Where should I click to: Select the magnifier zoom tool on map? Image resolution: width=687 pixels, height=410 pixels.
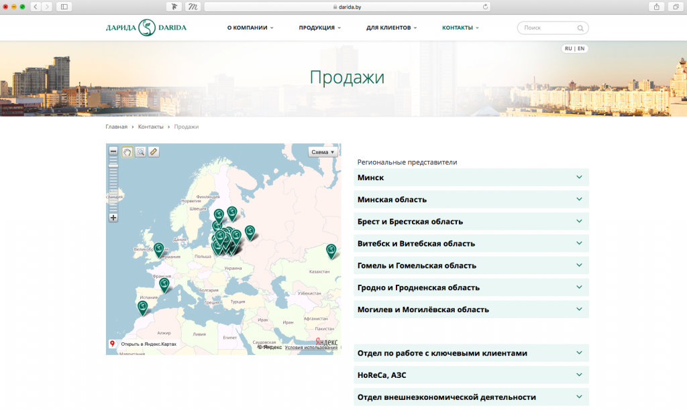coord(140,152)
